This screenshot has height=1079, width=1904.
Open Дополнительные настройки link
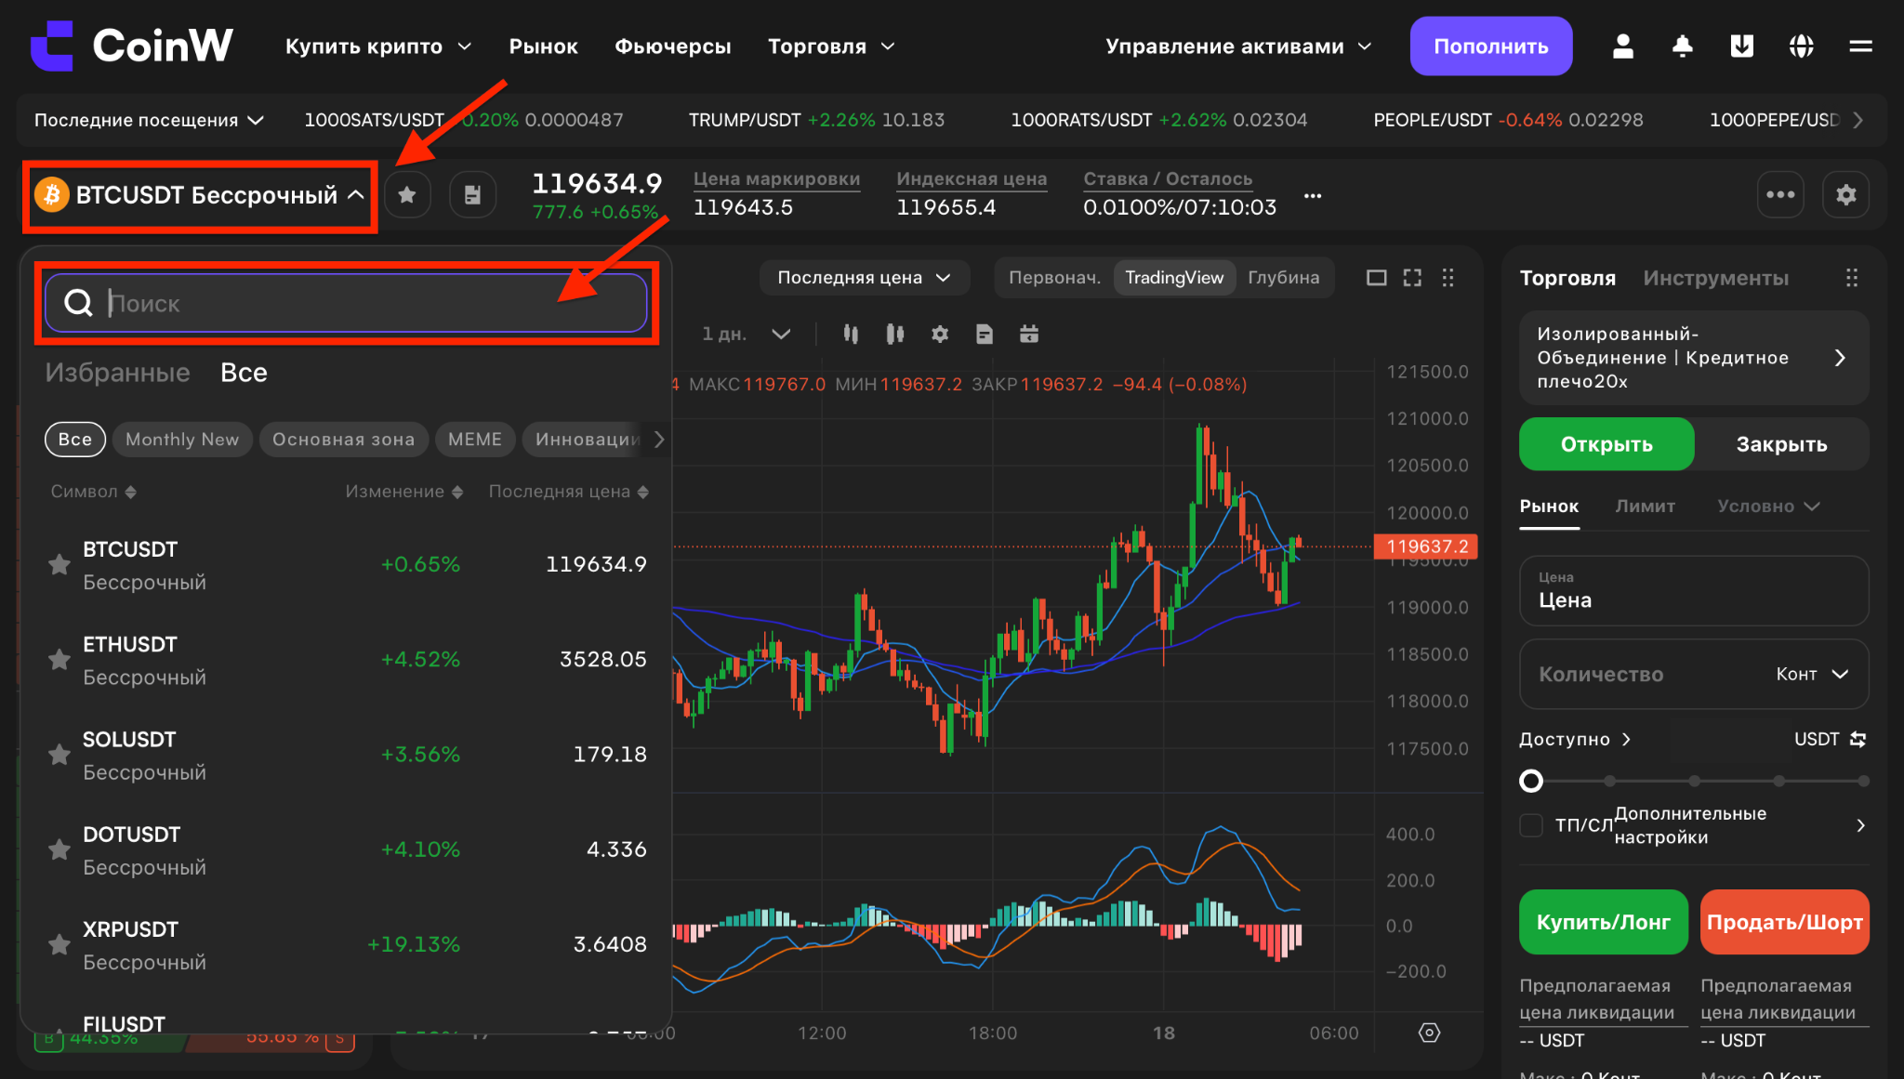click(1740, 825)
